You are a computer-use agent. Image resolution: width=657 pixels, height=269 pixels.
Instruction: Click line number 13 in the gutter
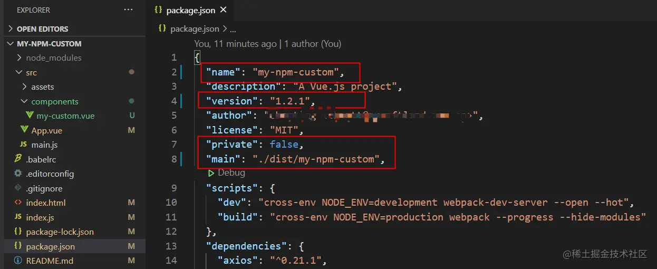pyautogui.click(x=171, y=246)
